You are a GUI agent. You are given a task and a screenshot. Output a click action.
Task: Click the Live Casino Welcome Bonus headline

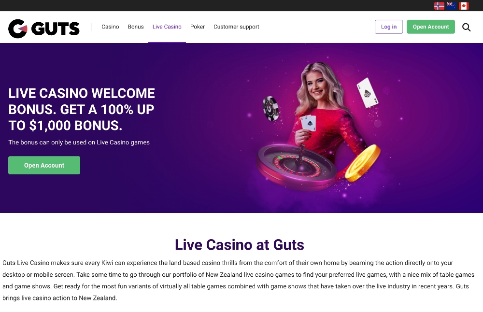82,109
